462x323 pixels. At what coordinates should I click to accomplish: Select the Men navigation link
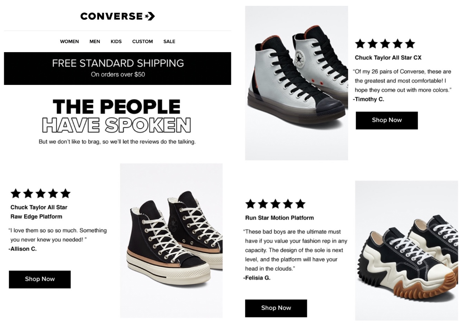coord(95,41)
